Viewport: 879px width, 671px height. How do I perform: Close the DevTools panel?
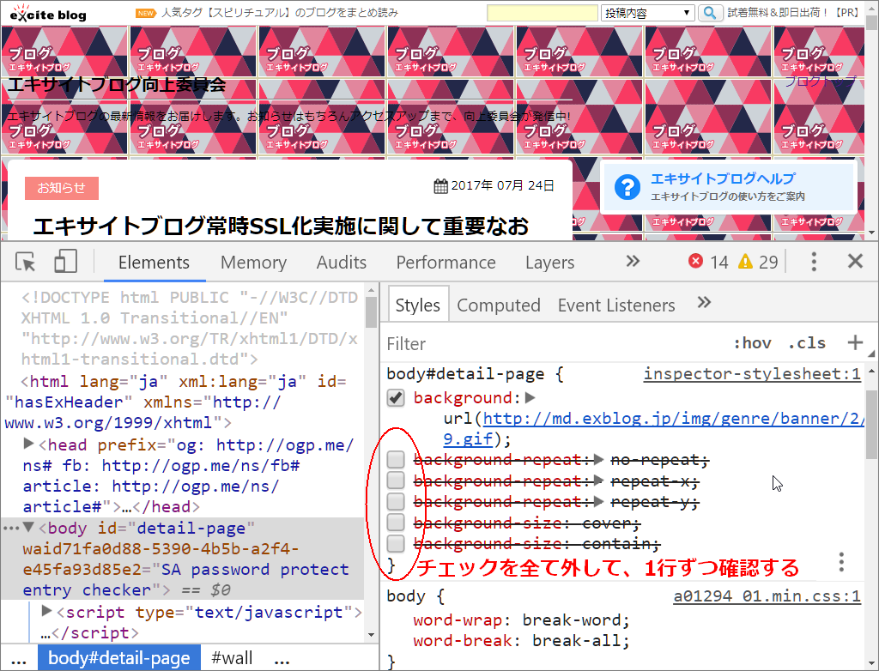point(855,261)
